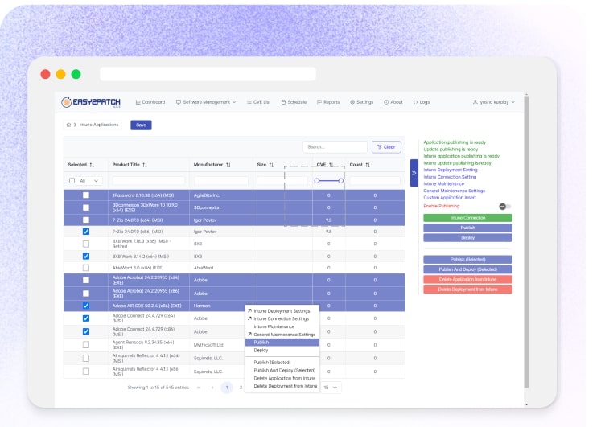
Task: Click the Intune Applications breadcrumb
Action: click(x=99, y=125)
